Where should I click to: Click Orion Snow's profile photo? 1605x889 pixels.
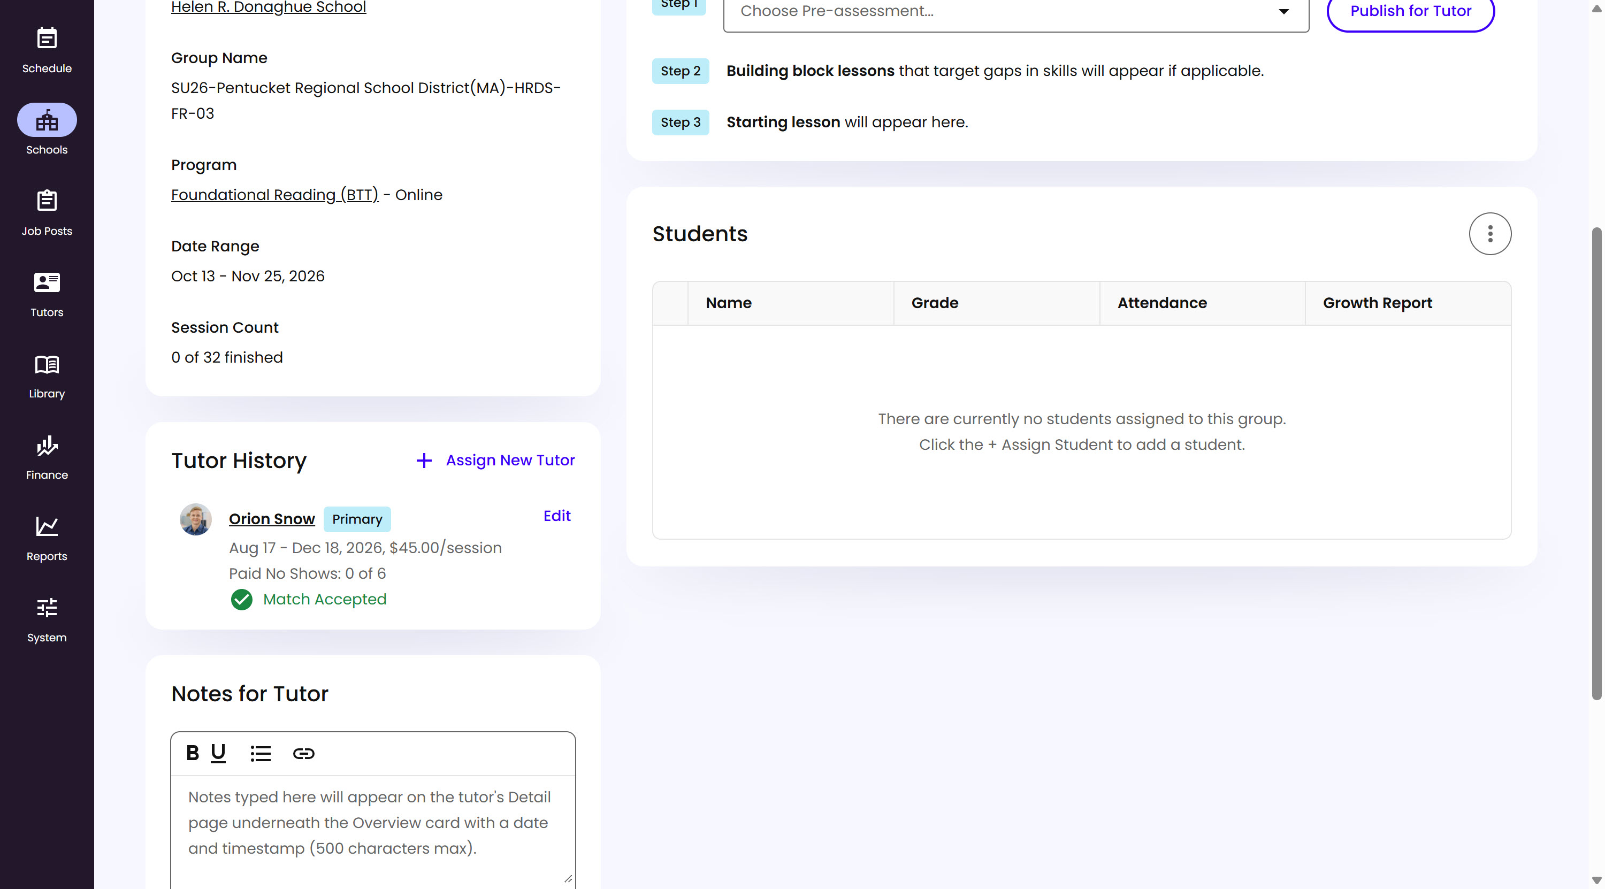point(196,519)
